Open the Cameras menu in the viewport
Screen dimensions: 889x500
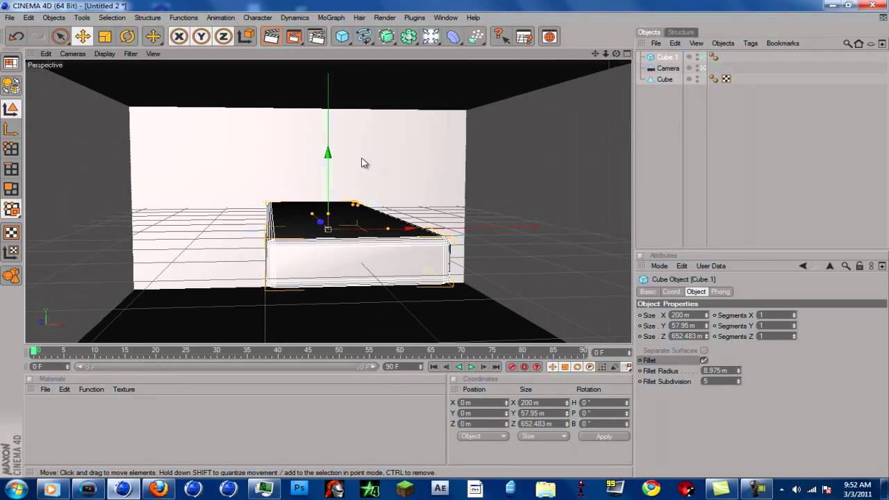72,53
